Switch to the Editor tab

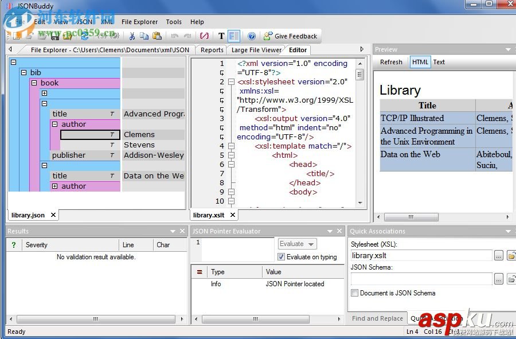coord(298,50)
